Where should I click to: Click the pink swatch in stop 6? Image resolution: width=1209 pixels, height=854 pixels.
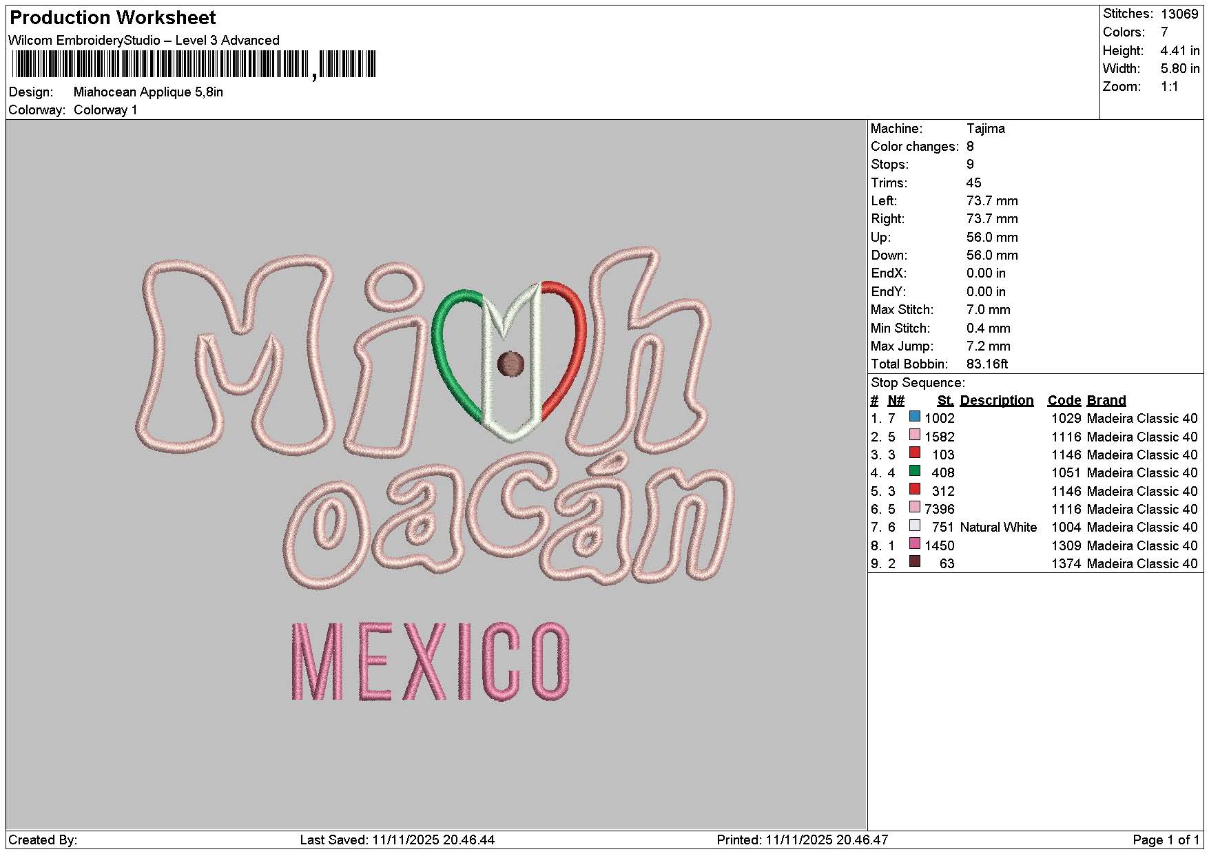pos(915,508)
